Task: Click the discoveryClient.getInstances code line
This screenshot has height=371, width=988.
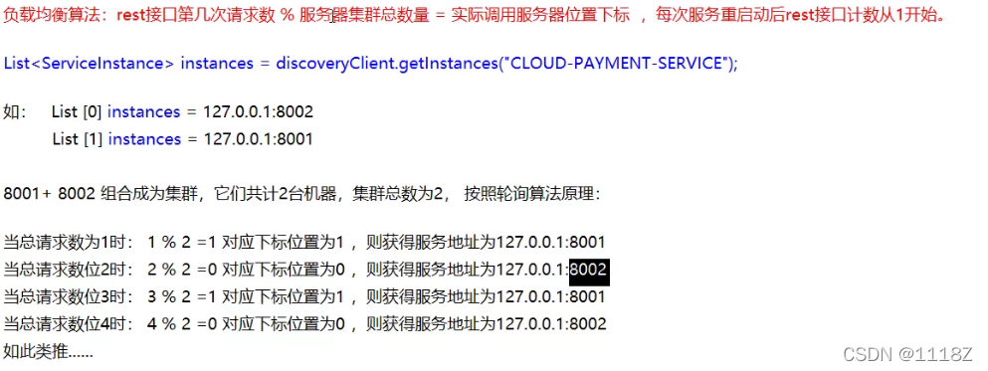Action: click(370, 64)
